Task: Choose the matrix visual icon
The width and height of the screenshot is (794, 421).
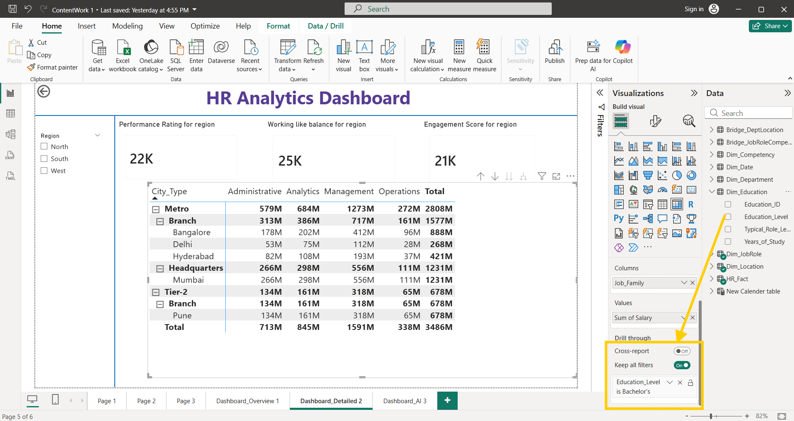Action: coord(677,204)
